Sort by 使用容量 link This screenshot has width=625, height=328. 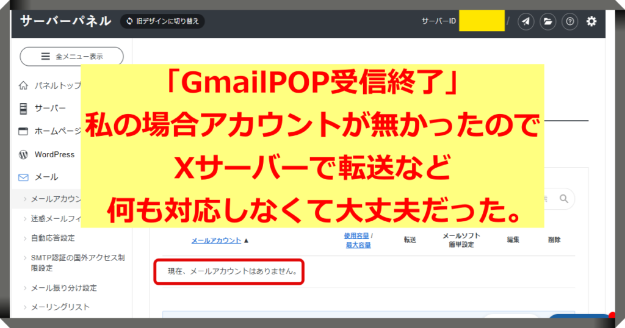(356, 236)
